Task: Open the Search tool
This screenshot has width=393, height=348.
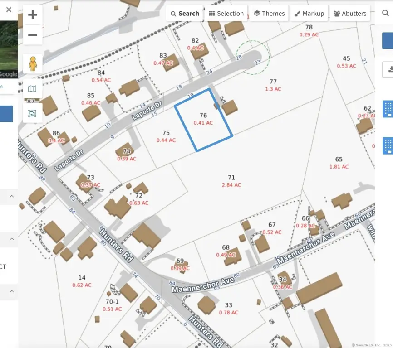Action: click(184, 14)
